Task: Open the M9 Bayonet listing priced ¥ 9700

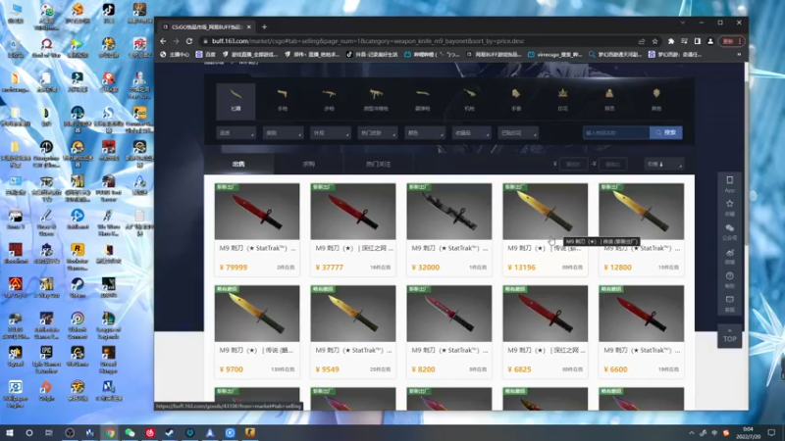Action: (x=257, y=331)
